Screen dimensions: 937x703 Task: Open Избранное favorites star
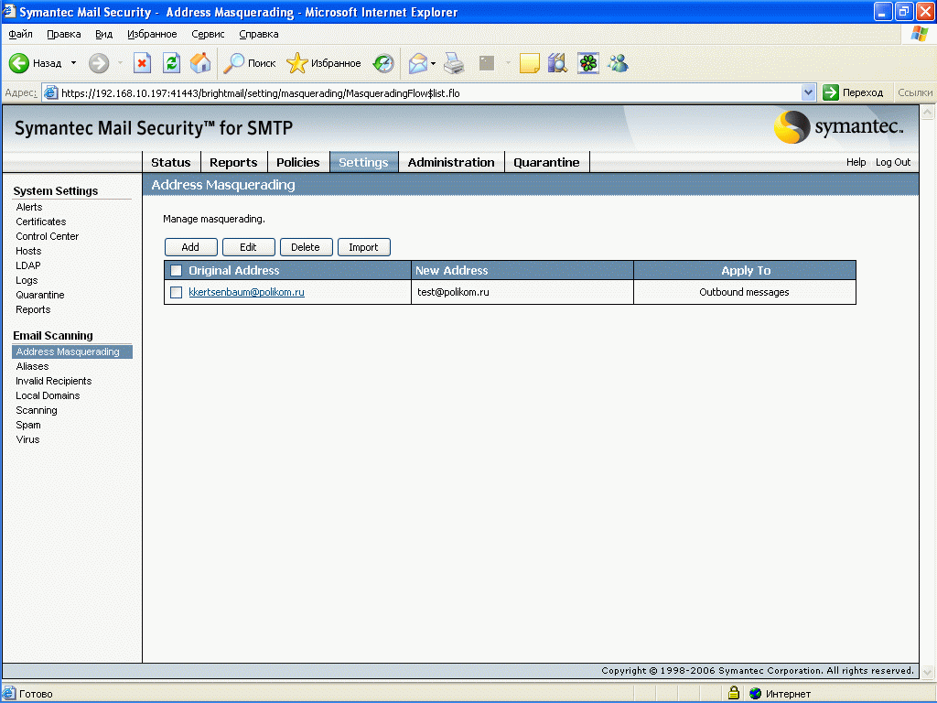click(x=324, y=63)
